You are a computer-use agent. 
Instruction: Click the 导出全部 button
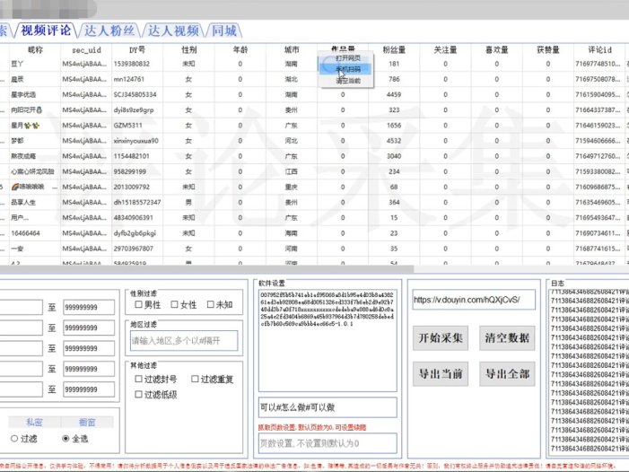click(507, 374)
